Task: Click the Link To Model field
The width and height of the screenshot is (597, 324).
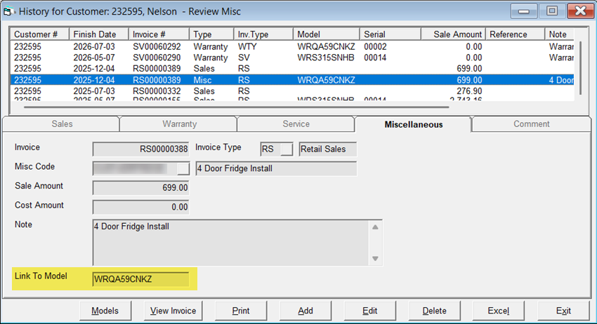Action: 140,279
